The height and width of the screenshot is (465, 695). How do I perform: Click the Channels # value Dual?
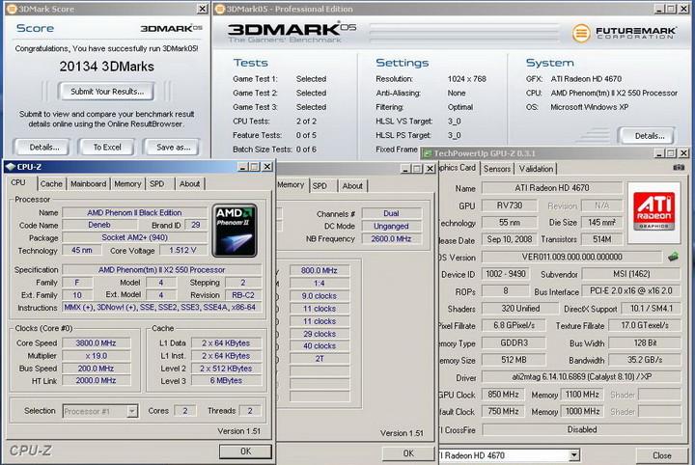click(391, 213)
